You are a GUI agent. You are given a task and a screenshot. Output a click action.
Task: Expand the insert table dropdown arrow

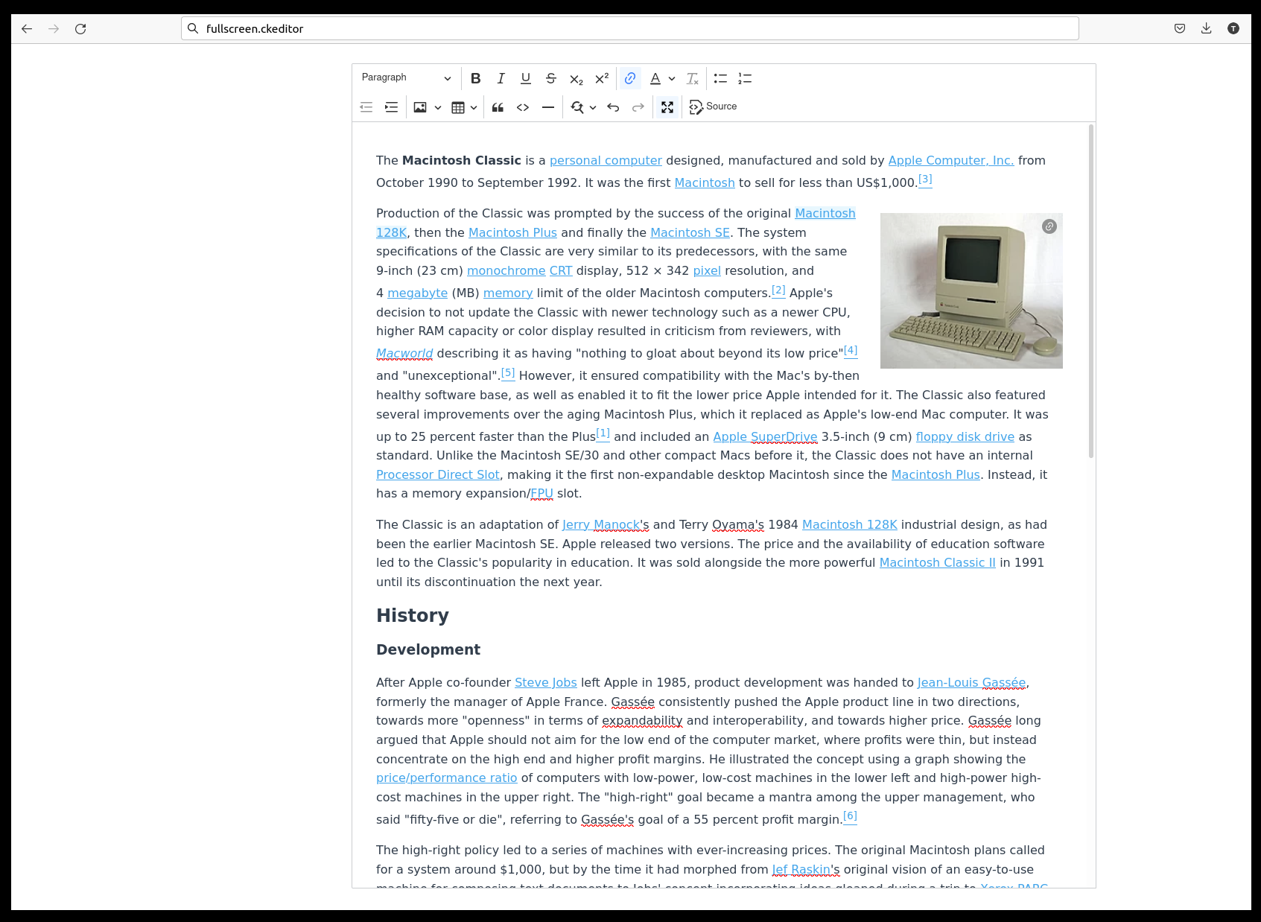[474, 107]
